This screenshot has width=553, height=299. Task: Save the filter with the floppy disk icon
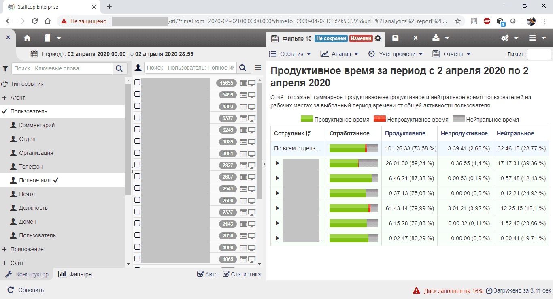(x=396, y=38)
